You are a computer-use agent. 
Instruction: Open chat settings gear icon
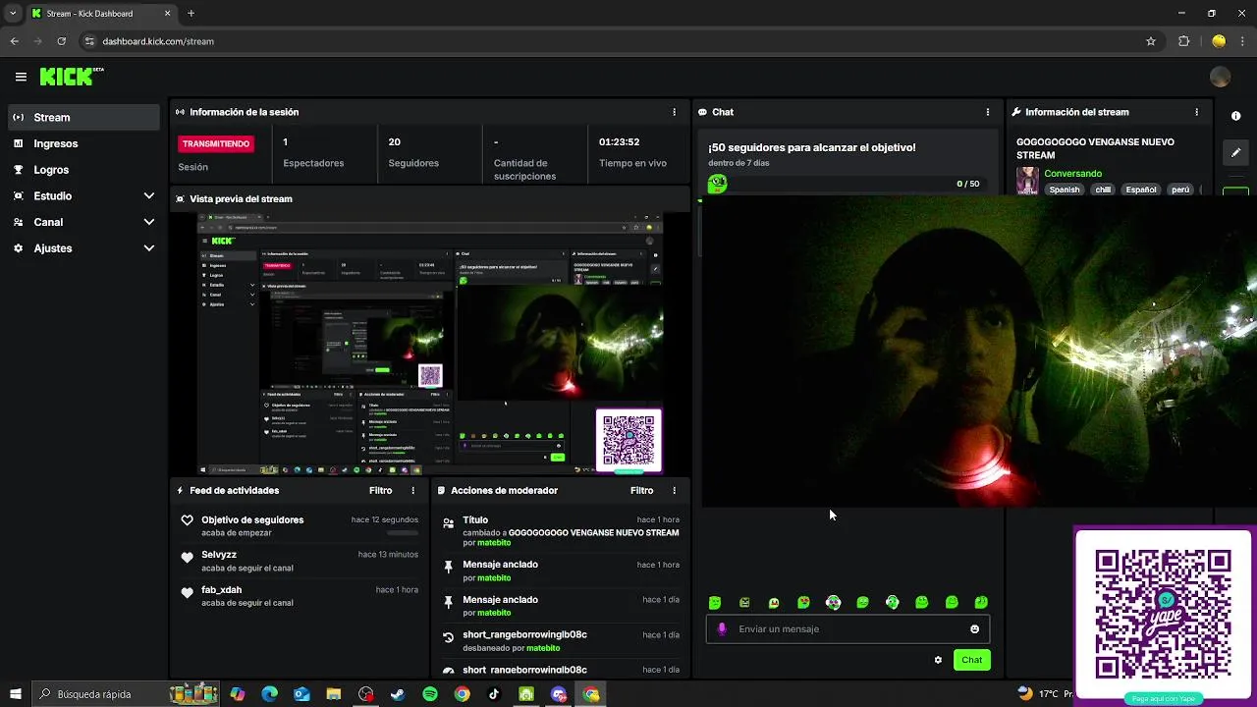point(938,660)
